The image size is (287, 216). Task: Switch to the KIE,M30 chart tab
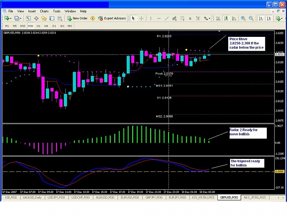point(11,198)
